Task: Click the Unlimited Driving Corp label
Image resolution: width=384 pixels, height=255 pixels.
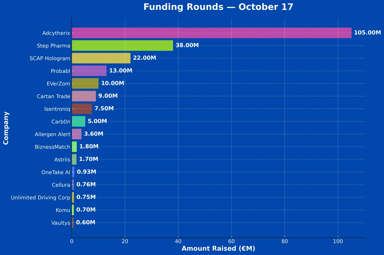Action: pyautogui.click(x=41, y=198)
